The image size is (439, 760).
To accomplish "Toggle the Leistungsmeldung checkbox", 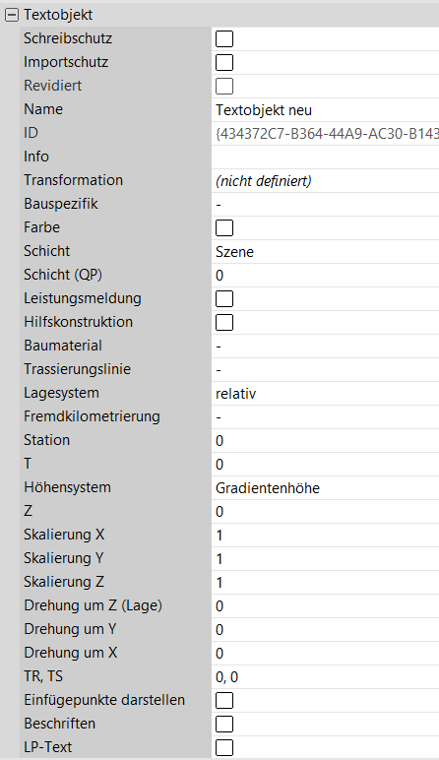I will pos(224,298).
